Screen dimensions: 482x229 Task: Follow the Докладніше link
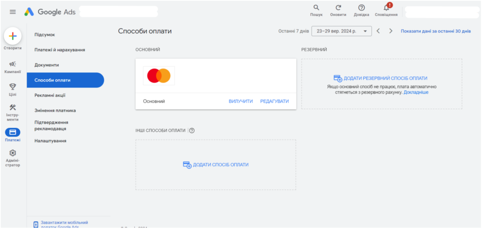(416, 92)
